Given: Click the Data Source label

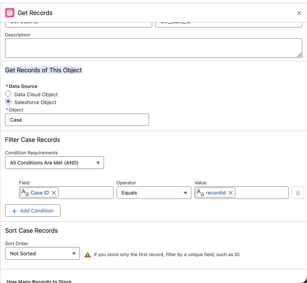Looking at the screenshot, I should click(x=23, y=86).
